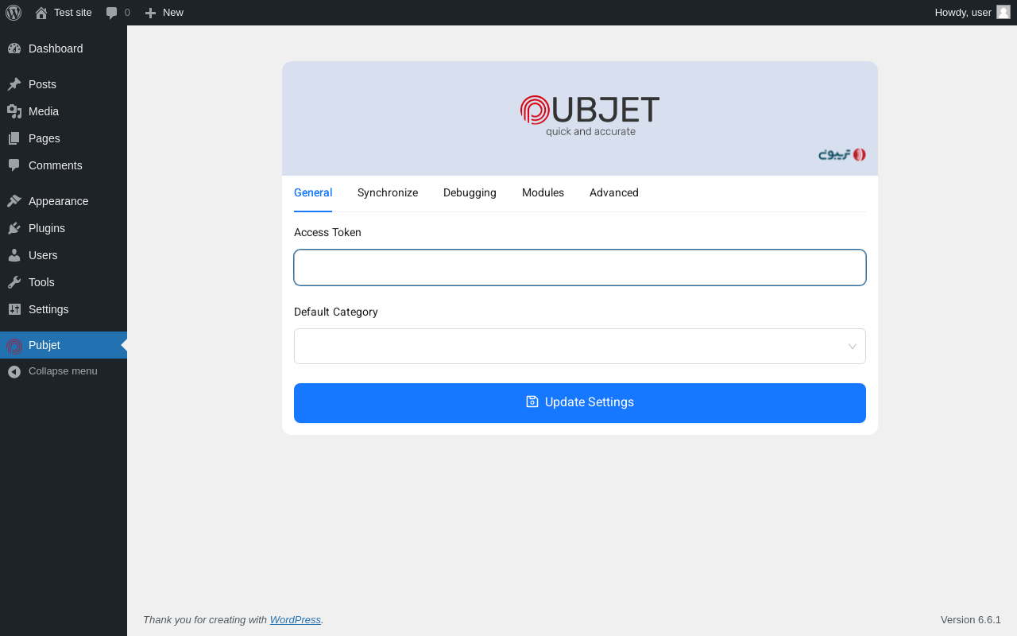Switch to the Debugging tab
Viewport: 1017px width, 636px height.
point(470,192)
